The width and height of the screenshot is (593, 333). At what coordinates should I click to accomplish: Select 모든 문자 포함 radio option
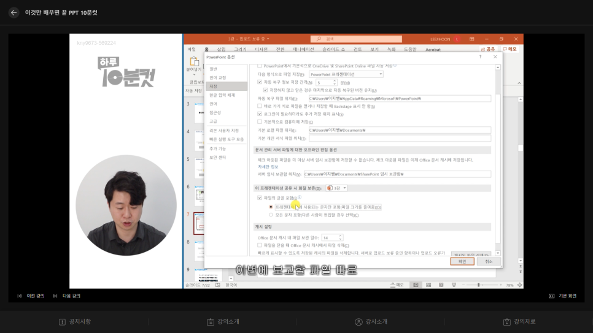click(x=271, y=215)
